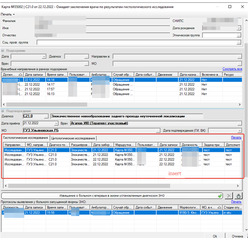Click Маршрутна... column header in histology table
The image size is (248, 238).
125,145
